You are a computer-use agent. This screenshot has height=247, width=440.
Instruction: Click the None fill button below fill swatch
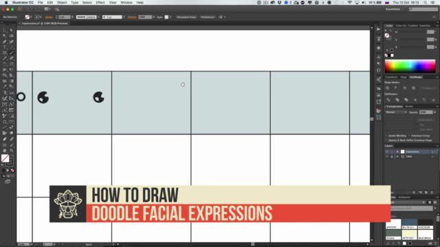coord(12,170)
